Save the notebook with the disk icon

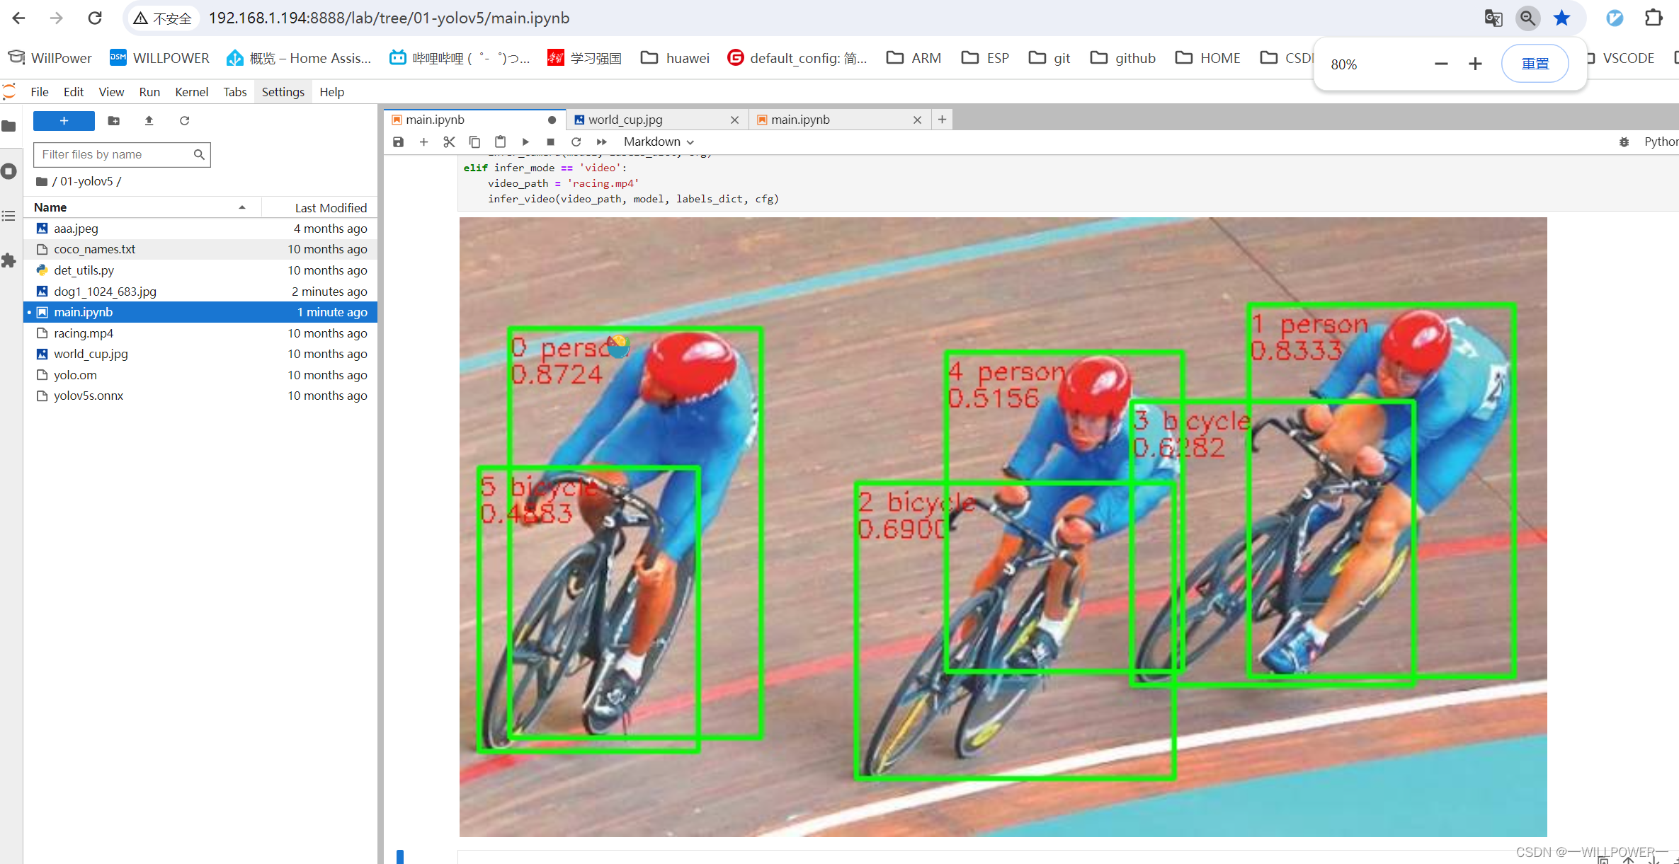pyautogui.click(x=399, y=142)
